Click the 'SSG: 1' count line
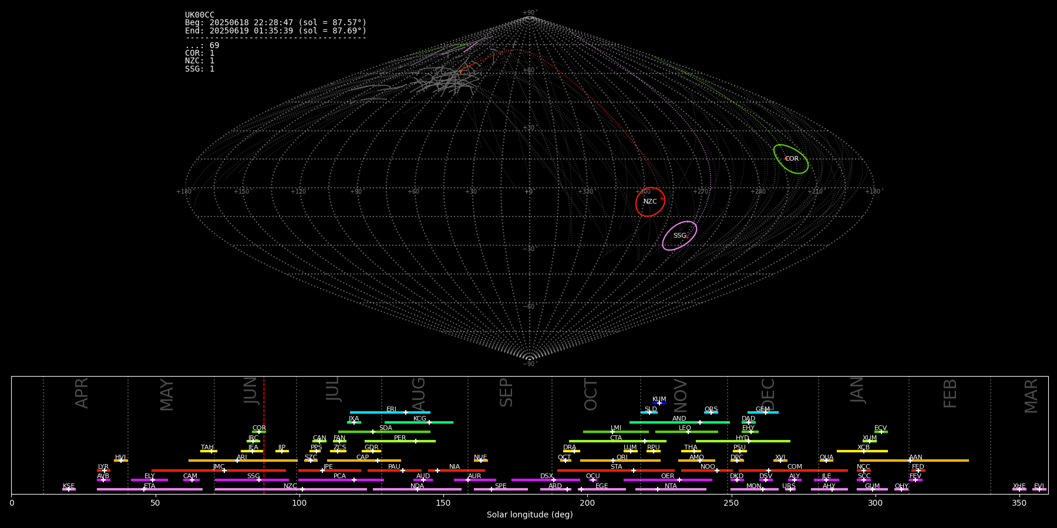 coord(200,69)
